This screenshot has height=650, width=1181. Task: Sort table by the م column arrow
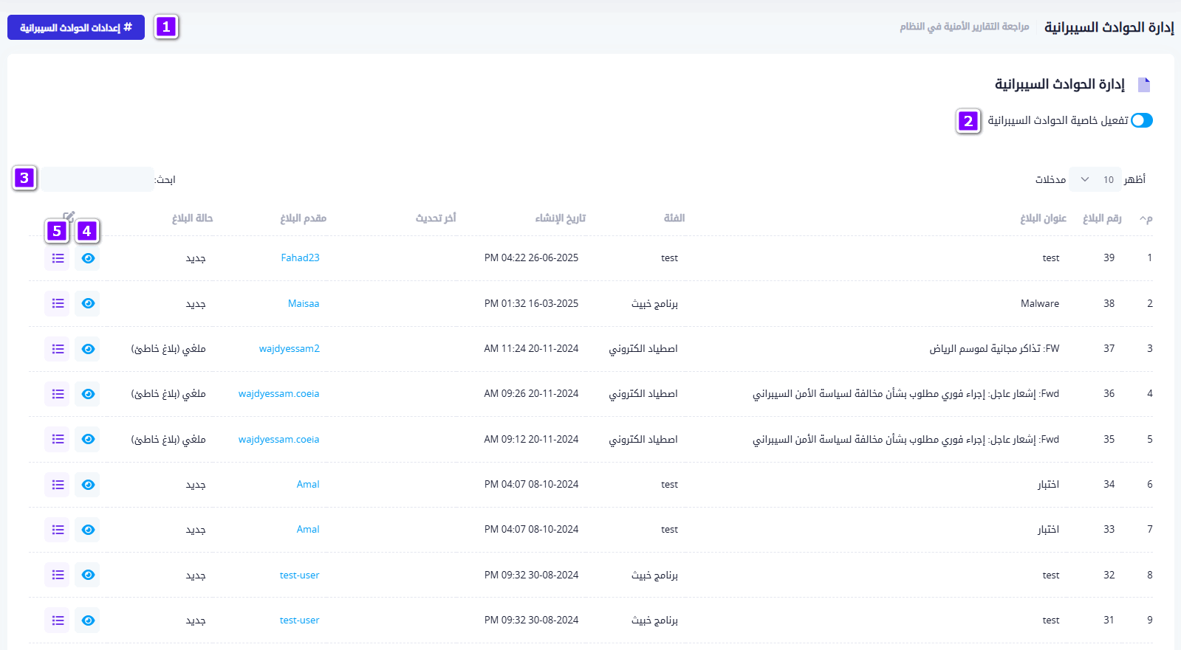(x=1146, y=218)
